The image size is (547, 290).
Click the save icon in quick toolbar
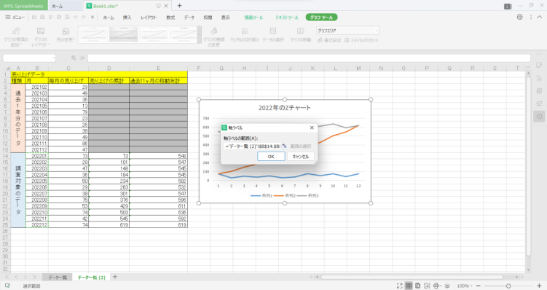point(42,17)
